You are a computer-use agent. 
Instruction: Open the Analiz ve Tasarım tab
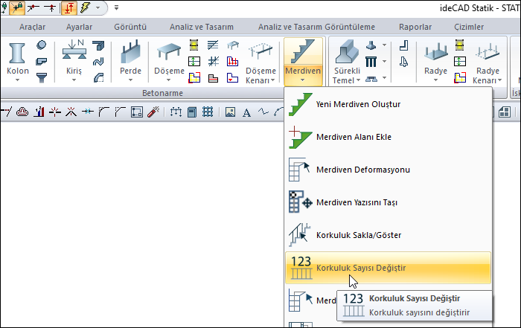click(x=202, y=27)
